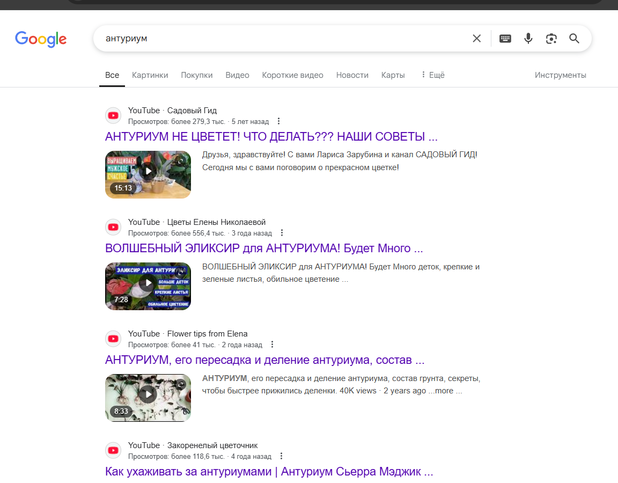The width and height of the screenshot is (618, 483).
Task: Open the Инструменты search tools
Action: (x=561, y=75)
